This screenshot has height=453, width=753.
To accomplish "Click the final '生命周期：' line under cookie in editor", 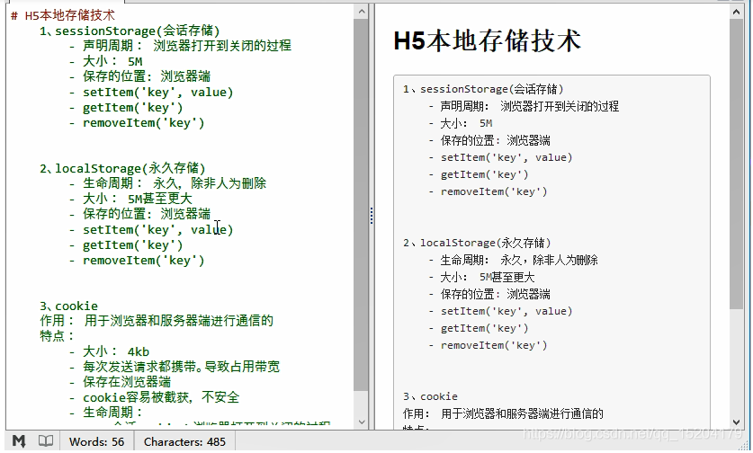I will 105,413.
